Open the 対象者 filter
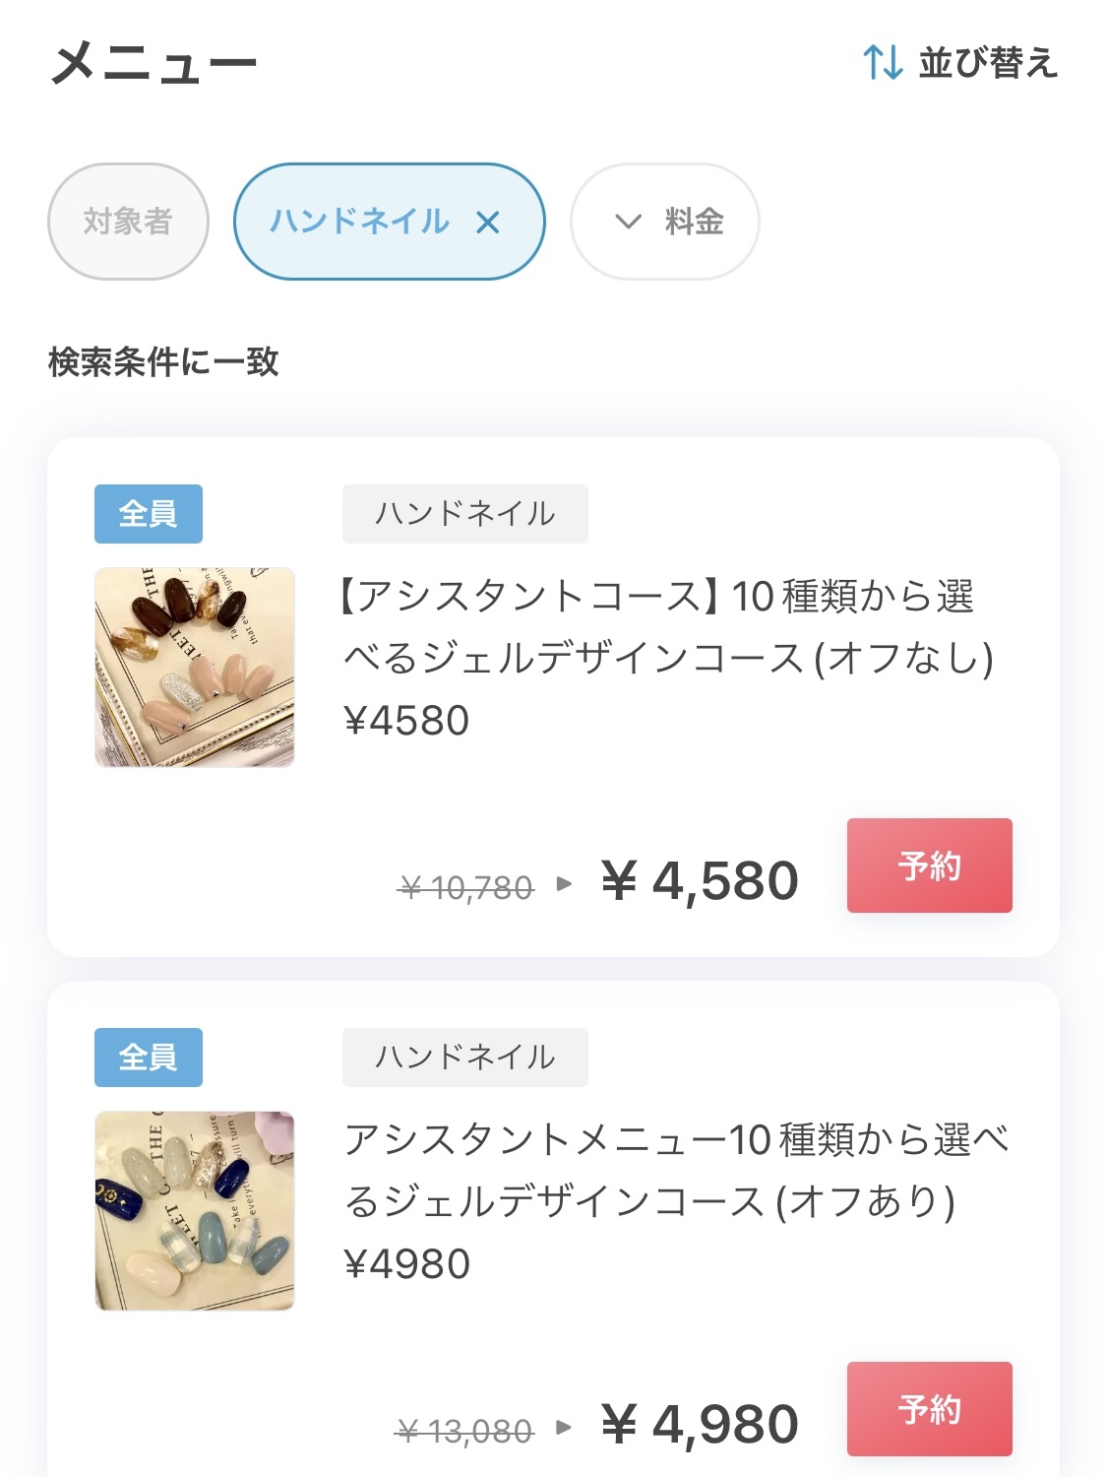 (x=128, y=222)
